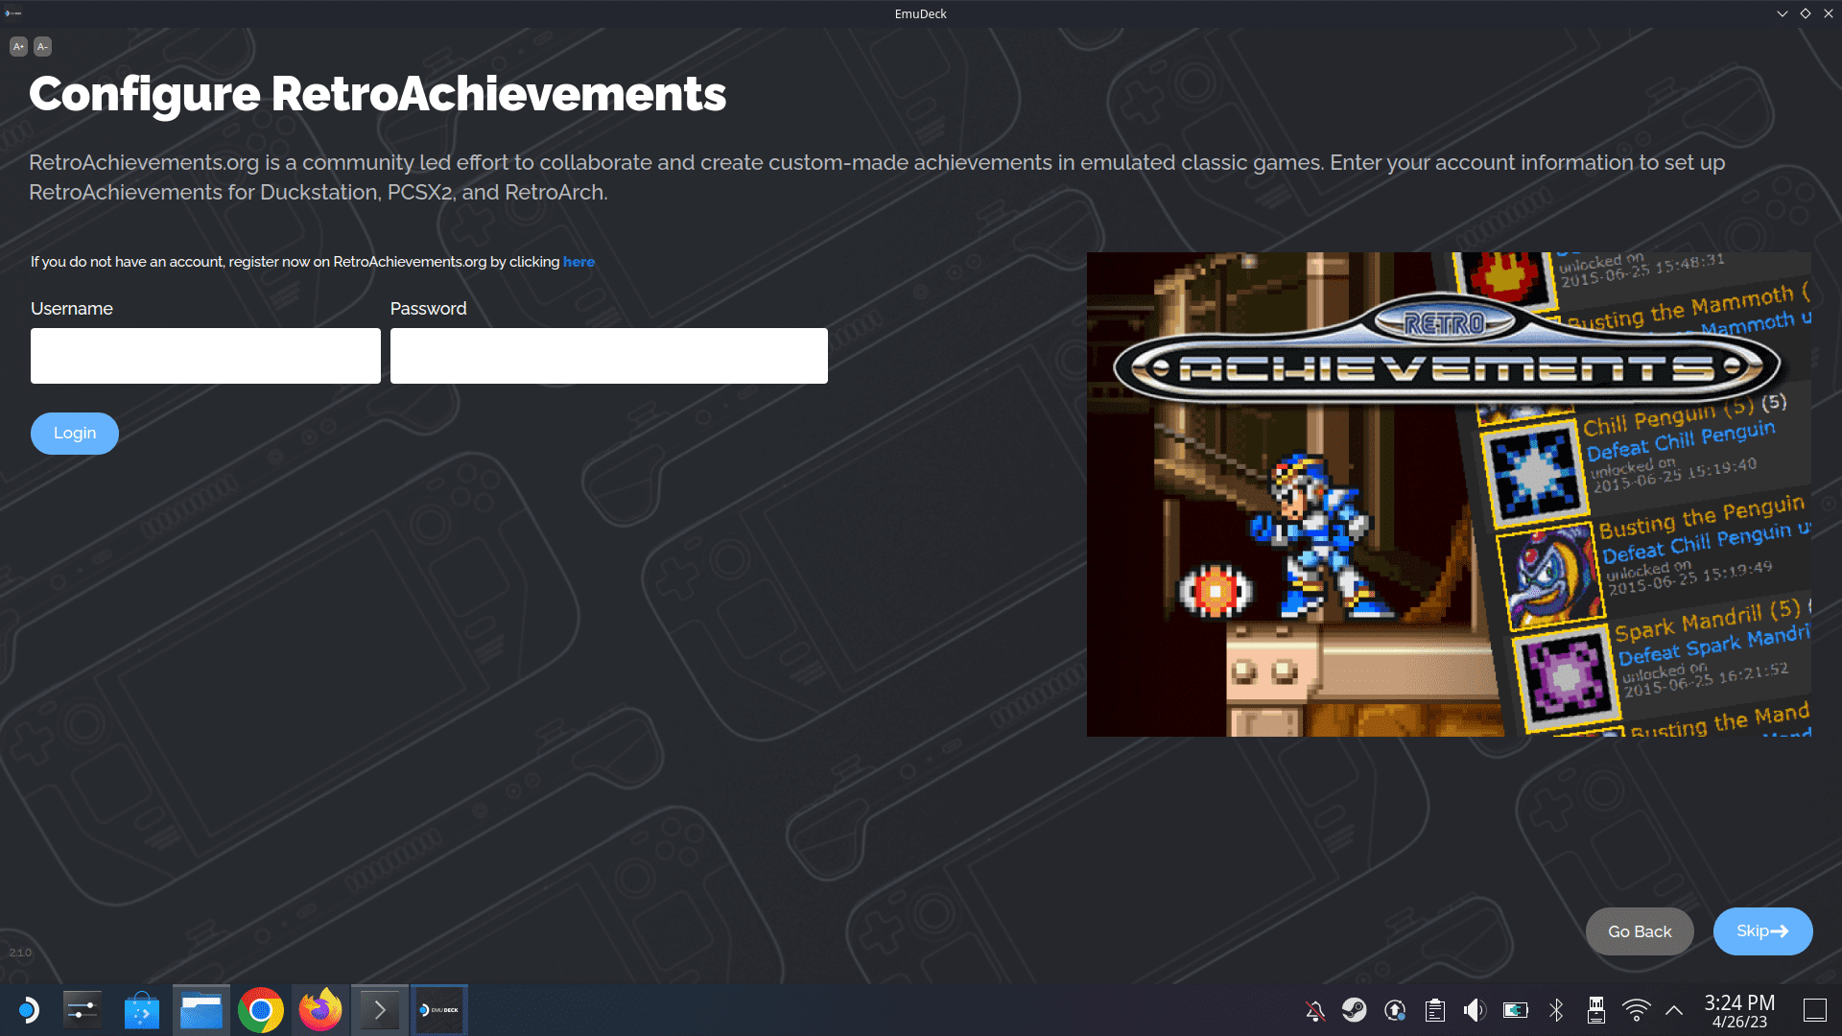Launch Firefox from the taskbar
Screen dimensions: 1842x1036
coord(320,1010)
